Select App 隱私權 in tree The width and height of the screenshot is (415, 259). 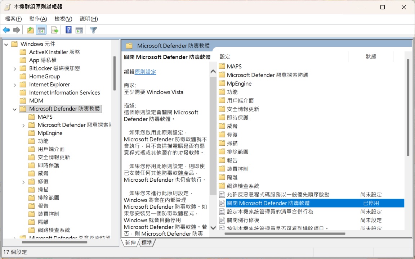click(x=43, y=60)
